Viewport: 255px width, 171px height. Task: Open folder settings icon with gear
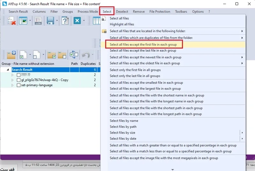11,55
